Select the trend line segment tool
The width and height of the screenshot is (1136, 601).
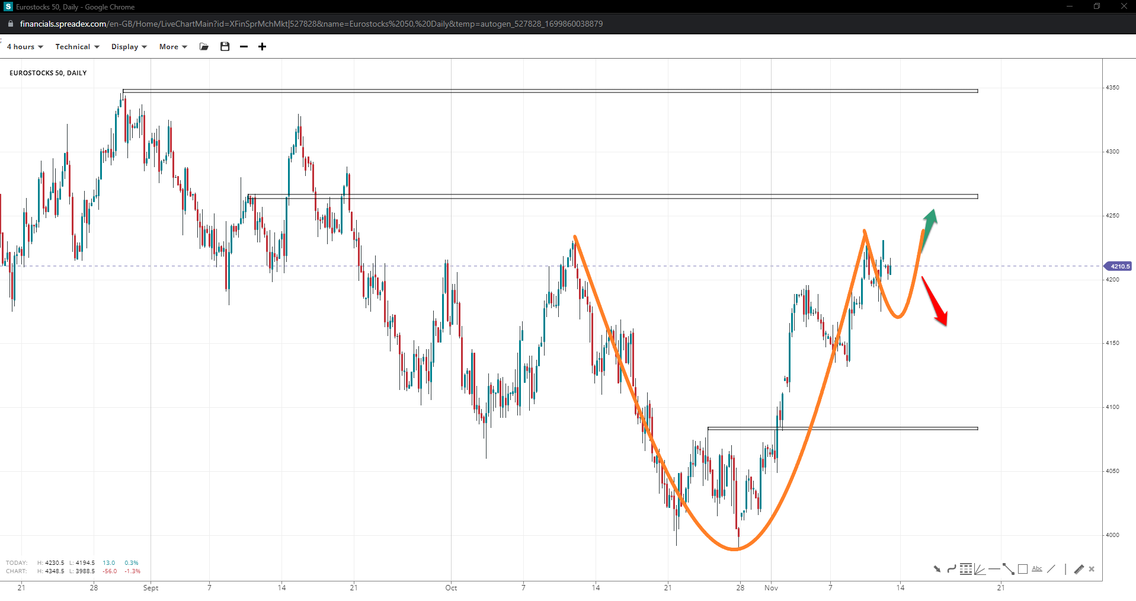[1008, 569]
